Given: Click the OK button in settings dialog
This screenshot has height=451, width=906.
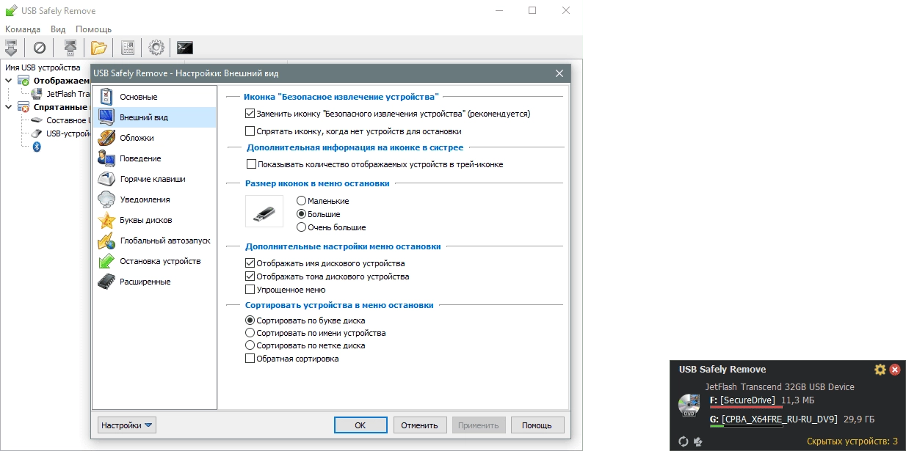Looking at the screenshot, I should click(x=360, y=425).
